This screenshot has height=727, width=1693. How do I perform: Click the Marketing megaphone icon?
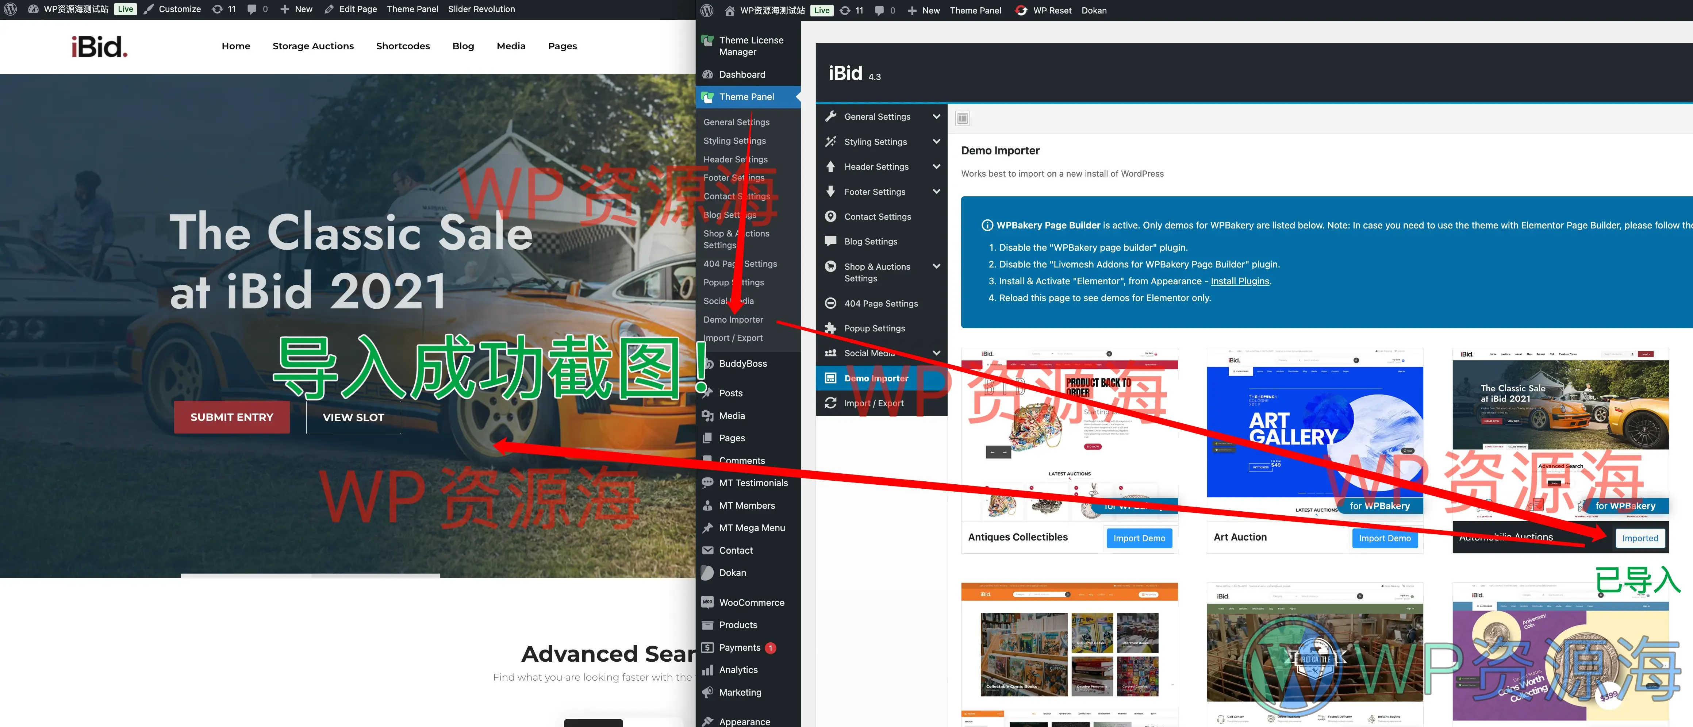tap(708, 692)
